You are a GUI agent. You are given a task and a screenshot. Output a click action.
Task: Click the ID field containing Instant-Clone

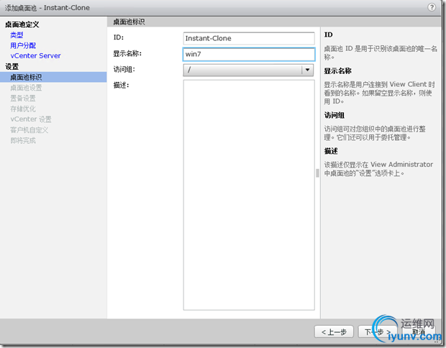tap(249, 38)
